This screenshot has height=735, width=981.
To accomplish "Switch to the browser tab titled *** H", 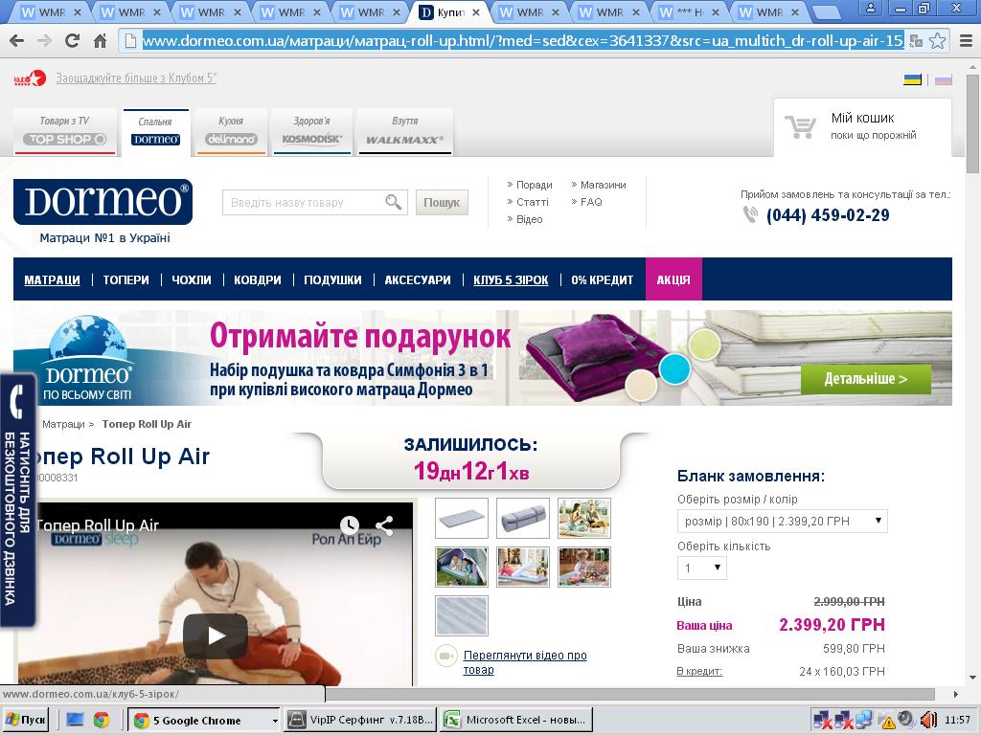I will point(692,11).
